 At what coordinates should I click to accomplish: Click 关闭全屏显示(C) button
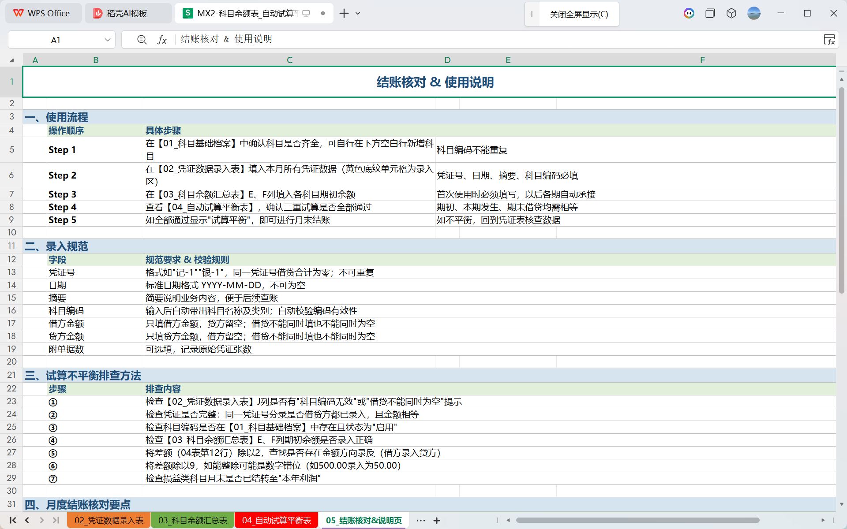point(578,14)
